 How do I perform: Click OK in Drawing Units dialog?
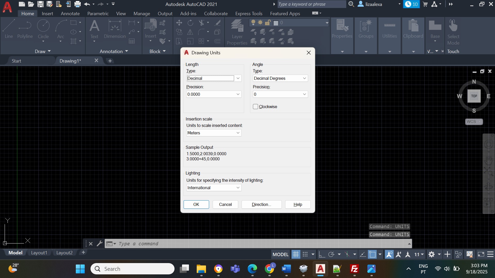[196, 204]
